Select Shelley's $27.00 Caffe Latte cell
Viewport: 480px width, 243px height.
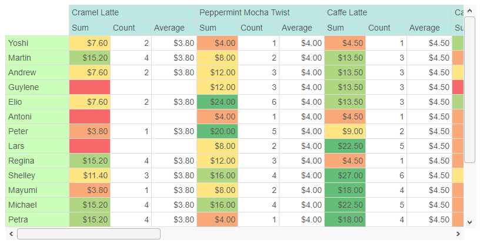pyautogui.click(x=345, y=175)
